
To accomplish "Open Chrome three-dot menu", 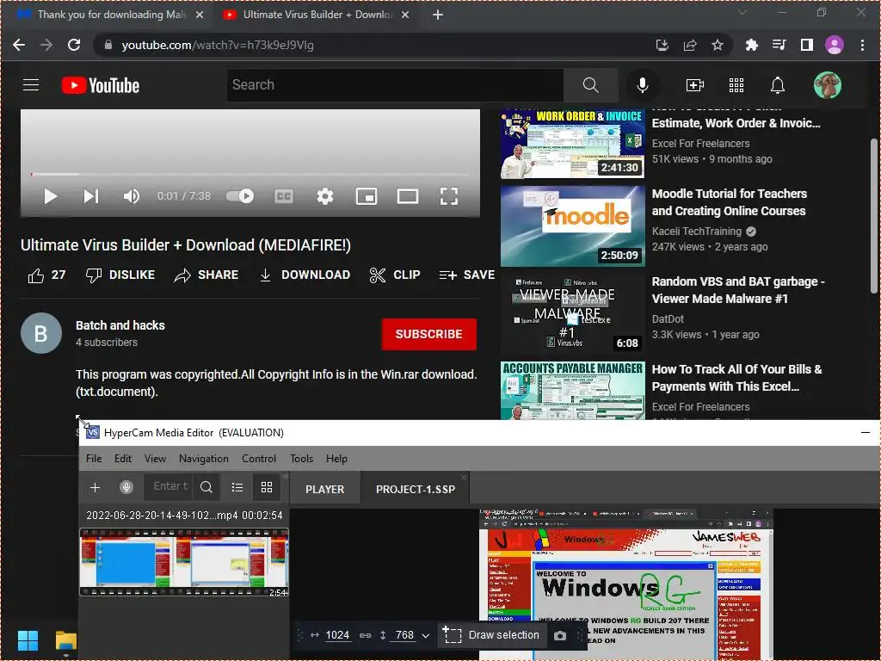I will click(862, 45).
